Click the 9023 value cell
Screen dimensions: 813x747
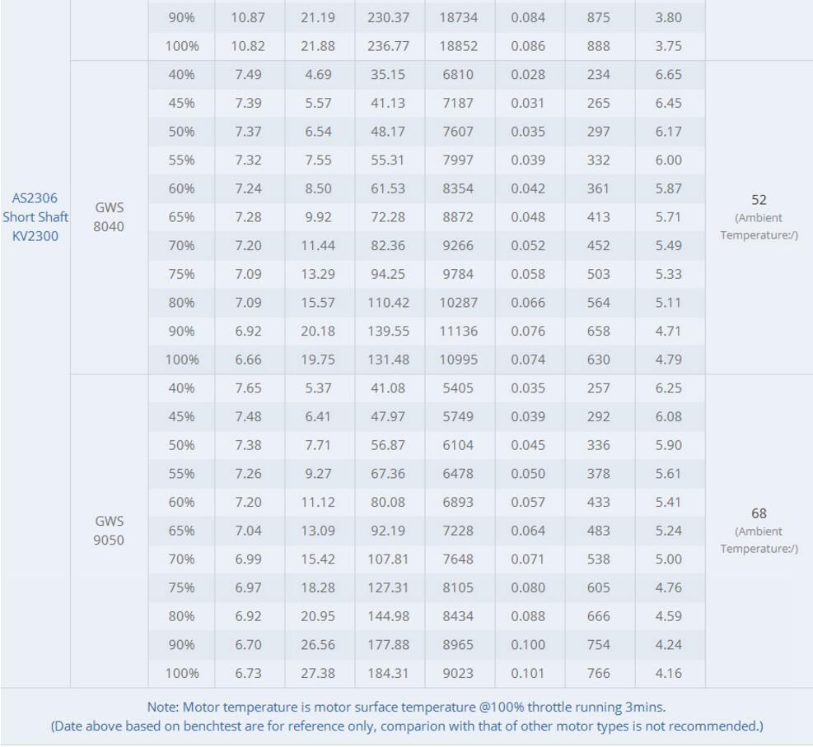coord(458,673)
